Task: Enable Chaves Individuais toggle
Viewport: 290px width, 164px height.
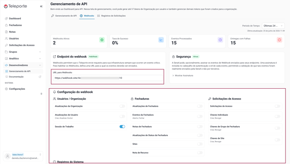Action: point(277,116)
